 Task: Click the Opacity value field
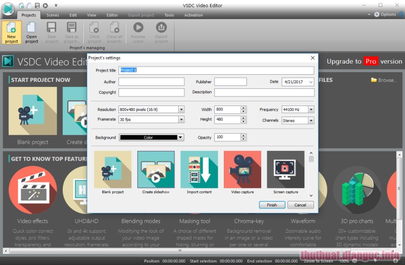pyautogui.click(x=227, y=137)
